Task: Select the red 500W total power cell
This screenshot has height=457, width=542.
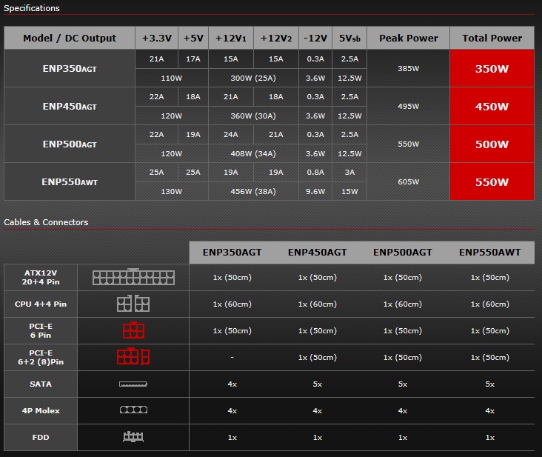Action: point(492,144)
